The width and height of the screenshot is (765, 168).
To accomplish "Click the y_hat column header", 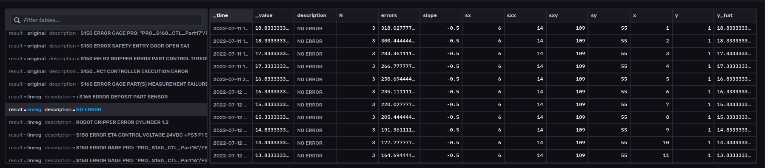I will pyautogui.click(x=735, y=16).
